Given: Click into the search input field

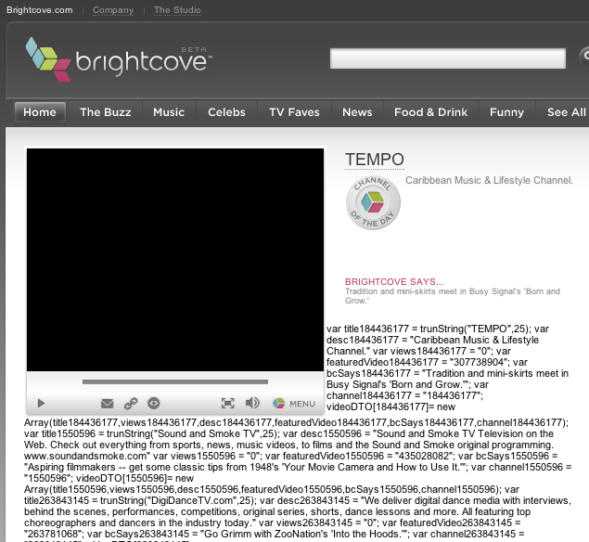Looking at the screenshot, I should (x=448, y=58).
